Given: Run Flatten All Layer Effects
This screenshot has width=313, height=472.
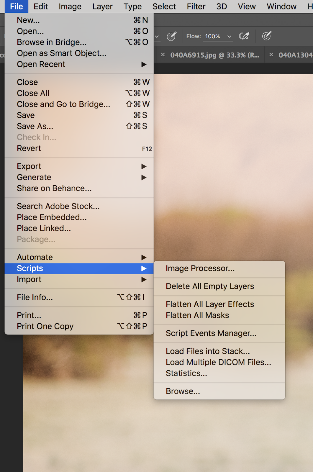Looking at the screenshot, I should pyautogui.click(x=219, y=304).
